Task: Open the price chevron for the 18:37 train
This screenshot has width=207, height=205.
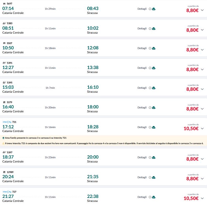Action: (202, 159)
